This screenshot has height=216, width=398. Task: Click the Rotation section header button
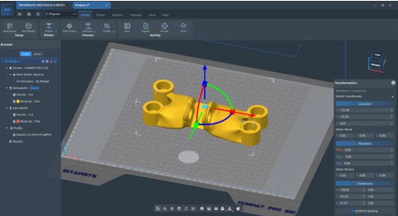(365, 143)
